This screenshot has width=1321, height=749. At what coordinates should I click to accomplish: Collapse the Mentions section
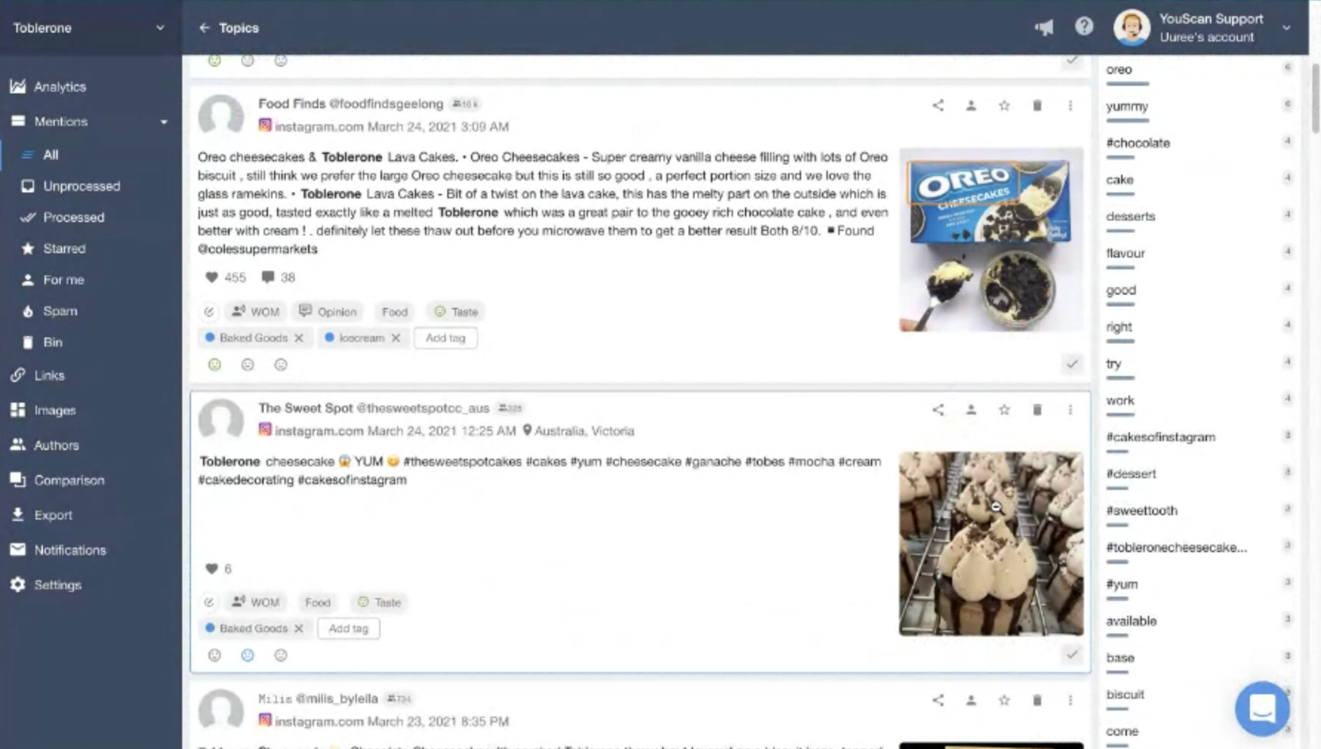click(x=164, y=121)
